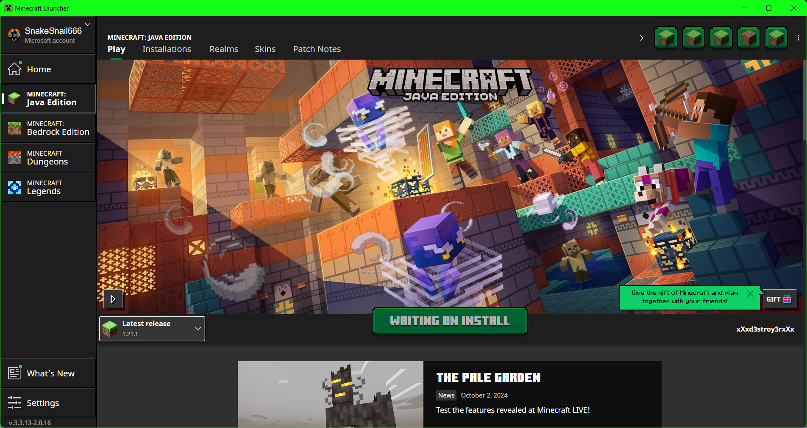Image resolution: width=807 pixels, height=428 pixels.
Task: Open the Latest release version dropdown
Action: point(152,329)
